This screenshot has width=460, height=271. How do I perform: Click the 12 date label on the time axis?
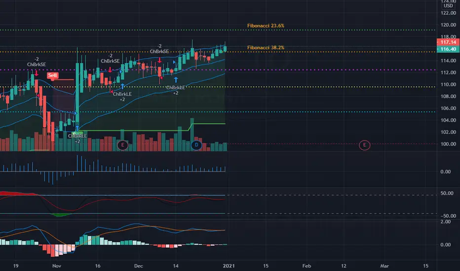click(x=344, y=266)
